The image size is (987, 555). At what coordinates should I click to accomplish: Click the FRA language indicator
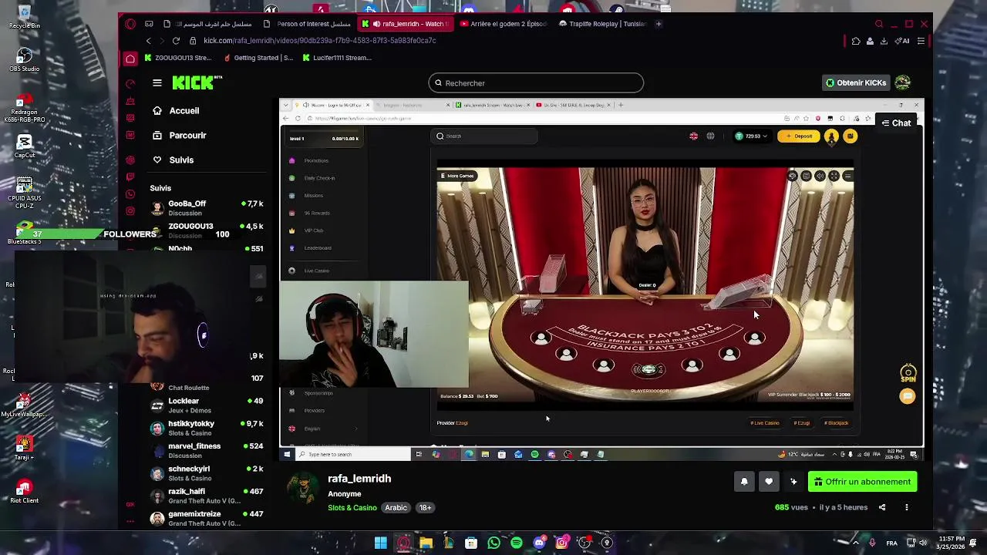pyautogui.click(x=891, y=543)
